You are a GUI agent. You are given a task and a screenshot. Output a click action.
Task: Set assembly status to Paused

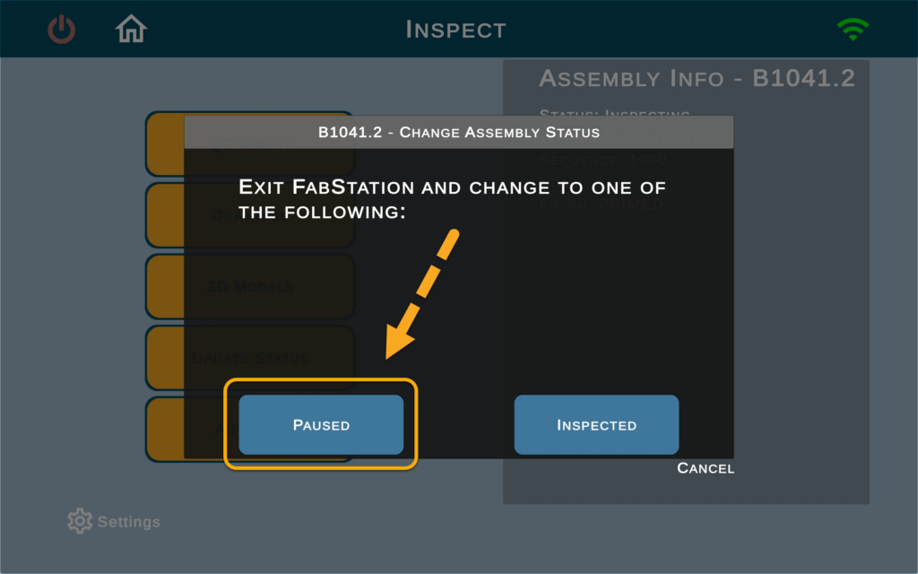321,424
